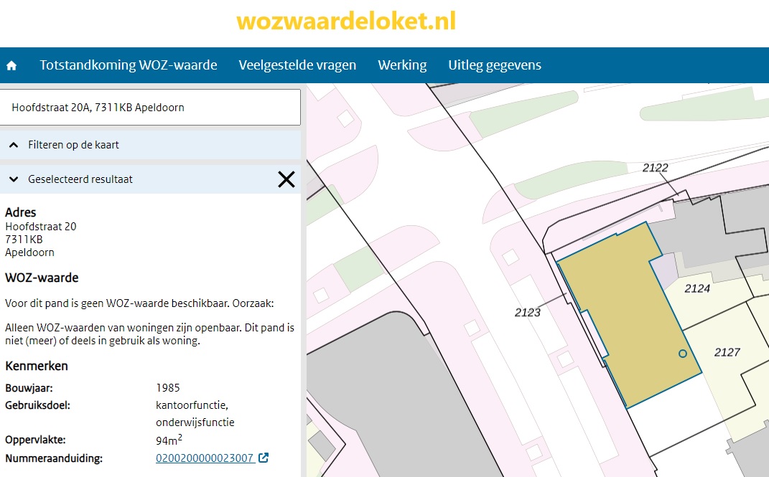Open the Veelgestelde vragen page
769x477 pixels.
pyautogui.click(x=297, y=65)
